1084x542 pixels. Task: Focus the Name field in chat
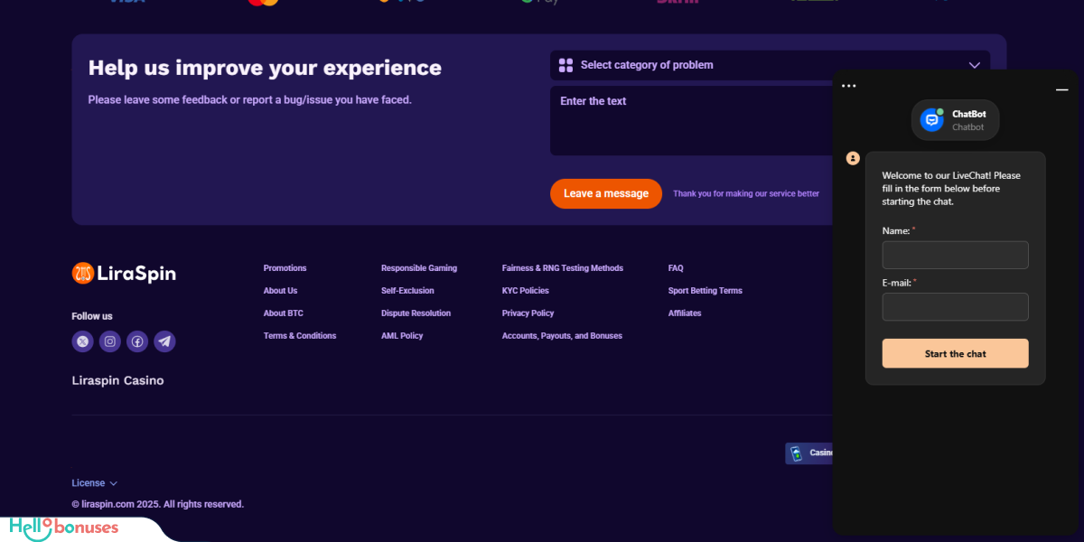click(x=955, y=255)
